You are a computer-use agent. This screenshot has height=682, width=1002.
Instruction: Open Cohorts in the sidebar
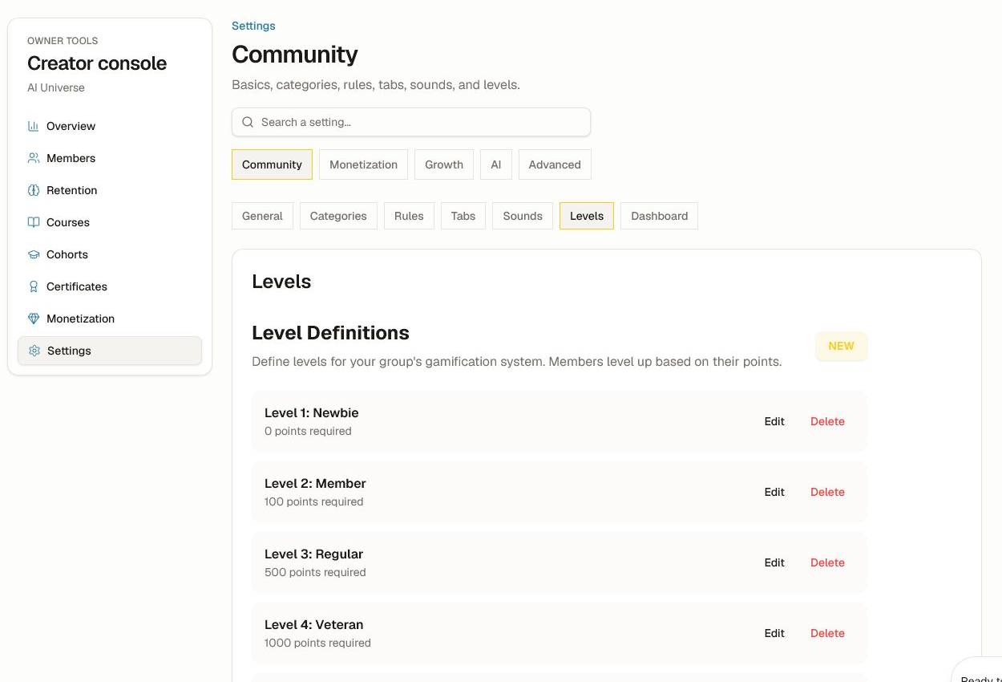coord(110,254)
